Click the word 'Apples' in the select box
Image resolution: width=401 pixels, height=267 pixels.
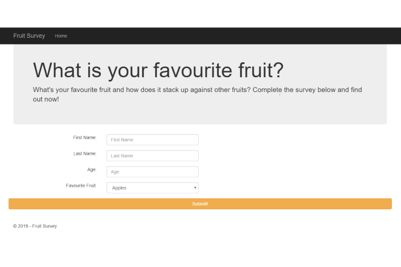point(119,188)
